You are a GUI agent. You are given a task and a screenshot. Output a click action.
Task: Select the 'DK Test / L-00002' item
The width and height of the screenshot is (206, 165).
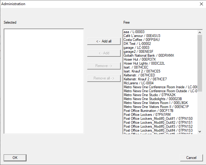(x=137, y=44)
